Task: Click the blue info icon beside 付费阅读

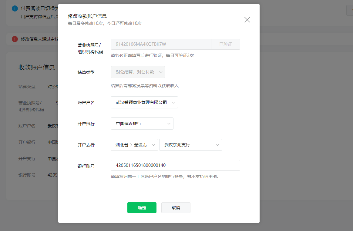Action: [15, 8]
